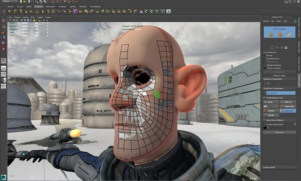Click the Transform Constraints blue field
The width and height of the screenshot is (301, 181).
(x=281, y=93)
